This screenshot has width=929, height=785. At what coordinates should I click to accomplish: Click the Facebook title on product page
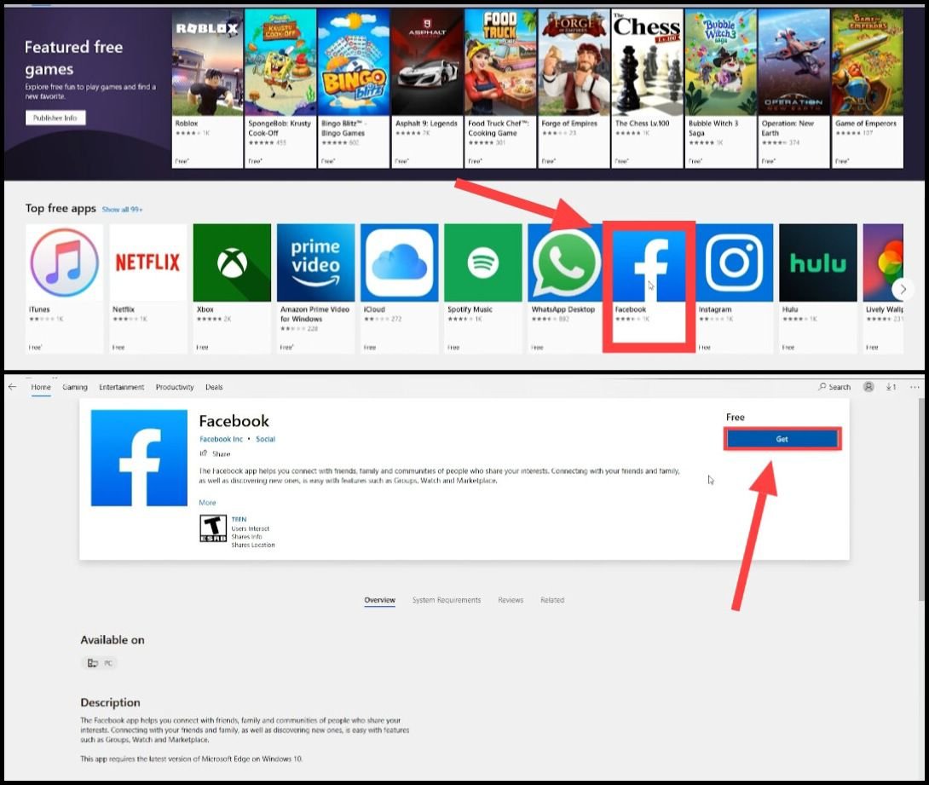tap(234, 421)
